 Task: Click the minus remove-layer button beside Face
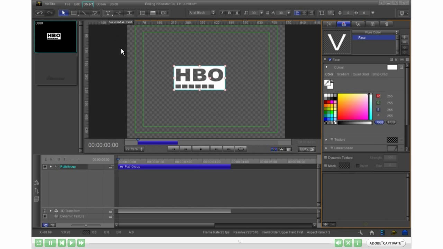click(405, 42)
